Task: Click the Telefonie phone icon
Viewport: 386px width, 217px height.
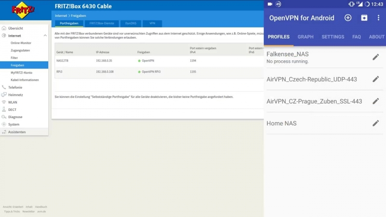Action: [4, 87]
